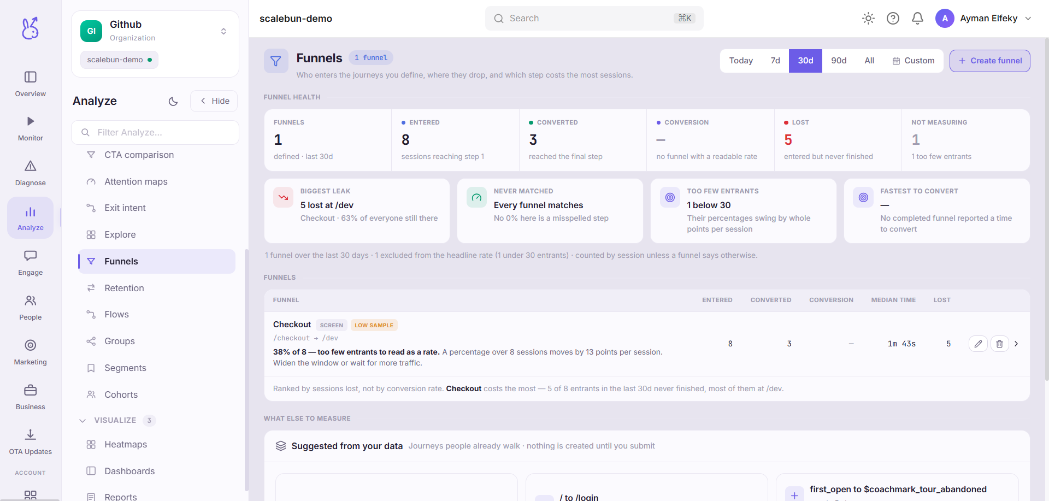Image resolution: width=1049 pixels, height=501 pixels.
Task: Open the Business section
Action: point(31,397)
